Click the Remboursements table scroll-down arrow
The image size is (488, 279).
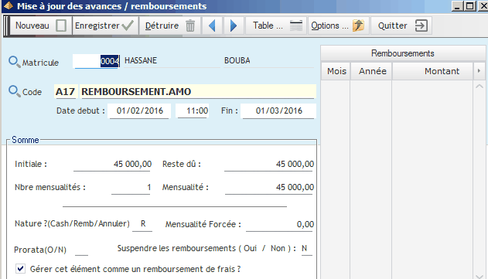point(479,276)
